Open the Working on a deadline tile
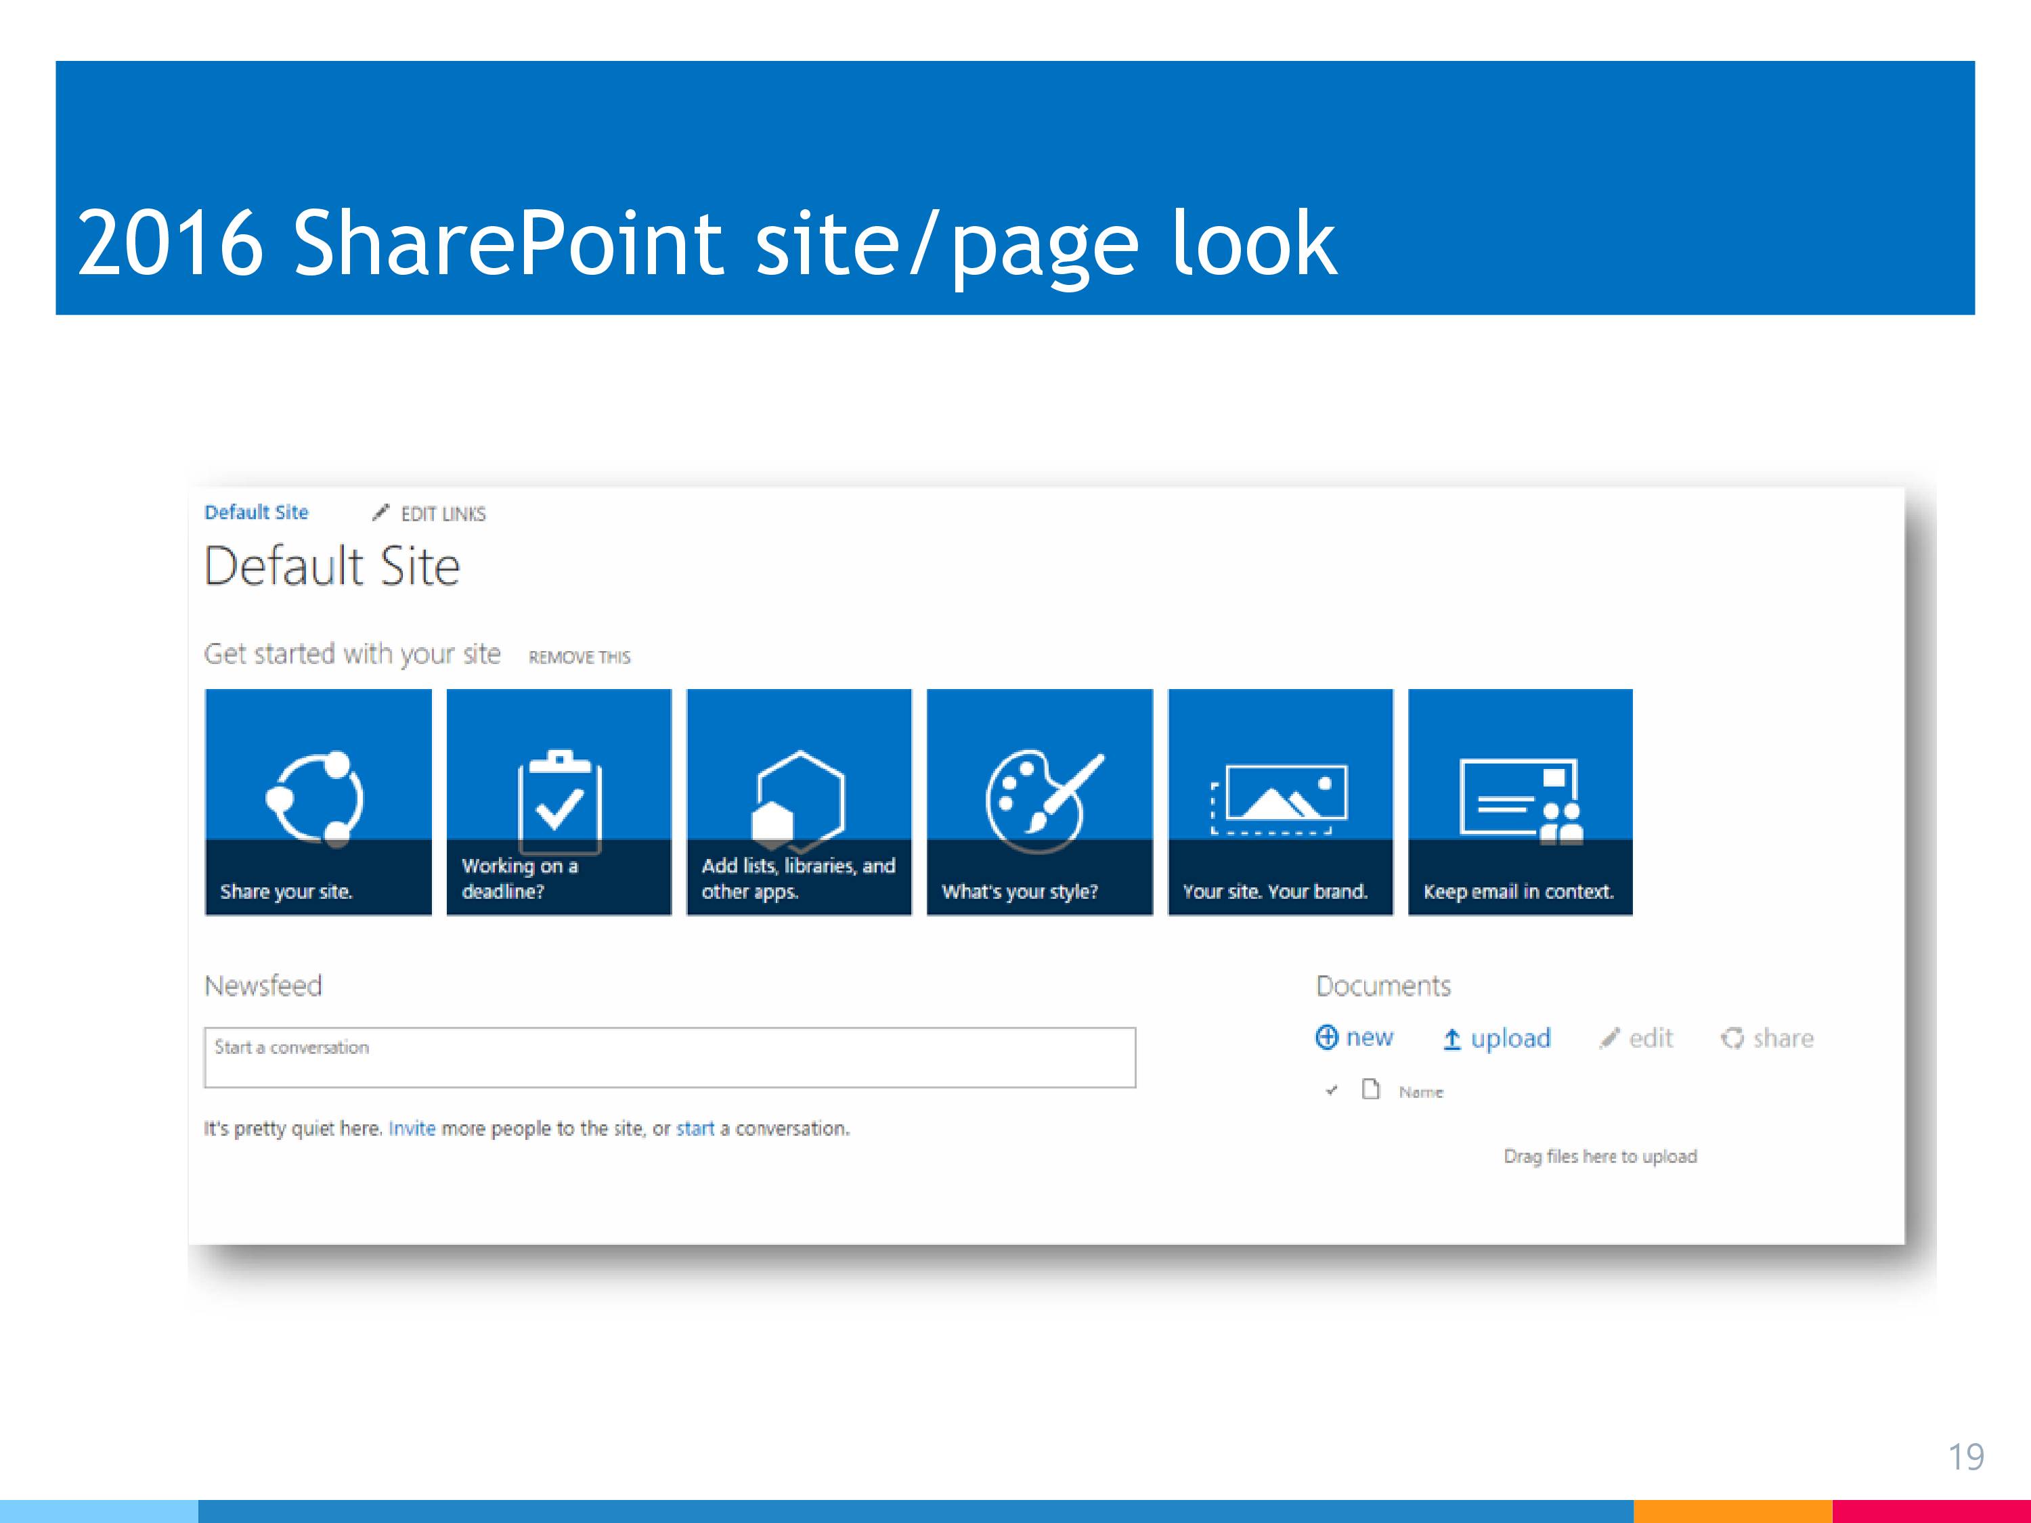Screen dimensions: 2031x1523 point(559,801)
